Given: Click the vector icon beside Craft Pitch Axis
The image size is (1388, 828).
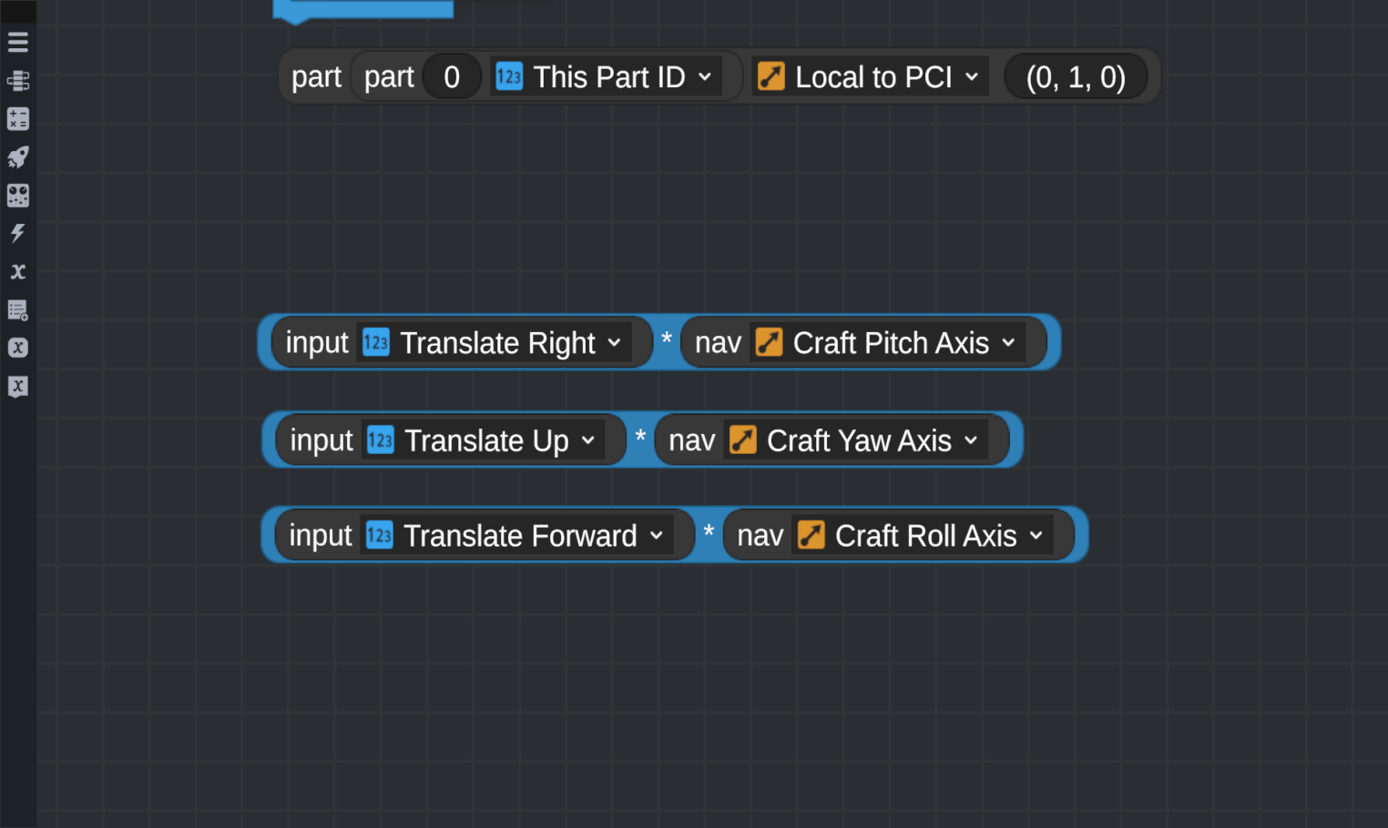Looking at the screenshot, I should coord(769,342).
